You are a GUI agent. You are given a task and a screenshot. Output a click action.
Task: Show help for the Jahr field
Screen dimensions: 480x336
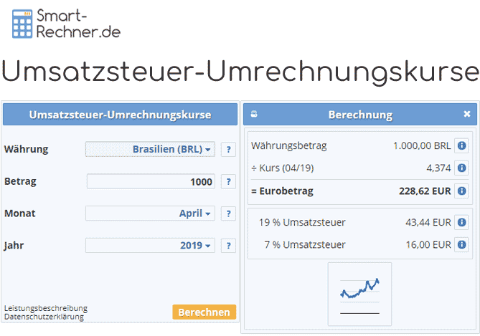[x=228, y=246]
